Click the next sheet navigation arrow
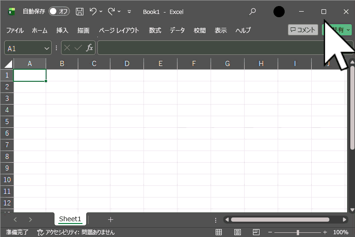 click(x=30, y=220)
